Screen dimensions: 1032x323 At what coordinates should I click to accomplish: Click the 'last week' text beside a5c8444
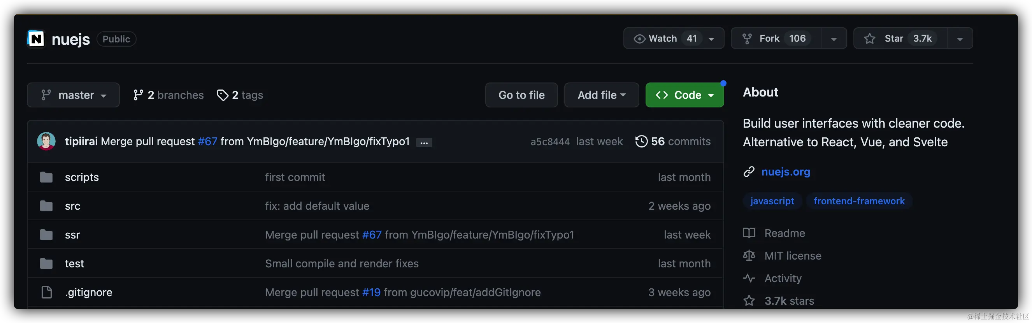(599, 142)
